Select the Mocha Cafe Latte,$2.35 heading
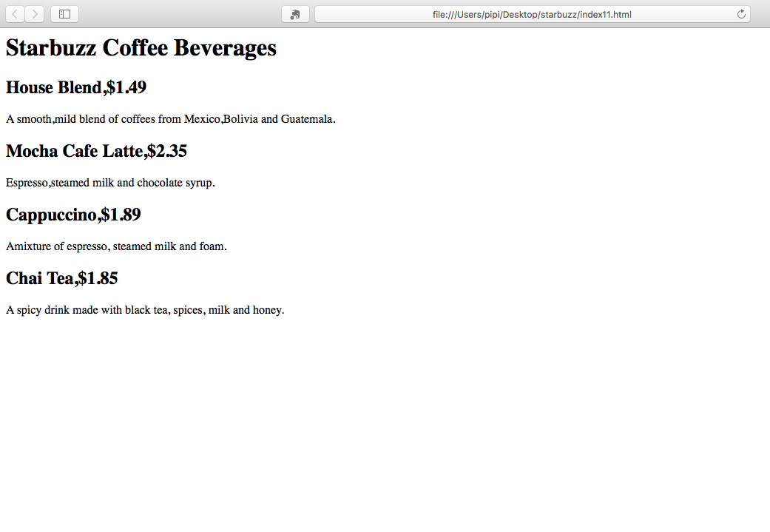 coord(96,151)
